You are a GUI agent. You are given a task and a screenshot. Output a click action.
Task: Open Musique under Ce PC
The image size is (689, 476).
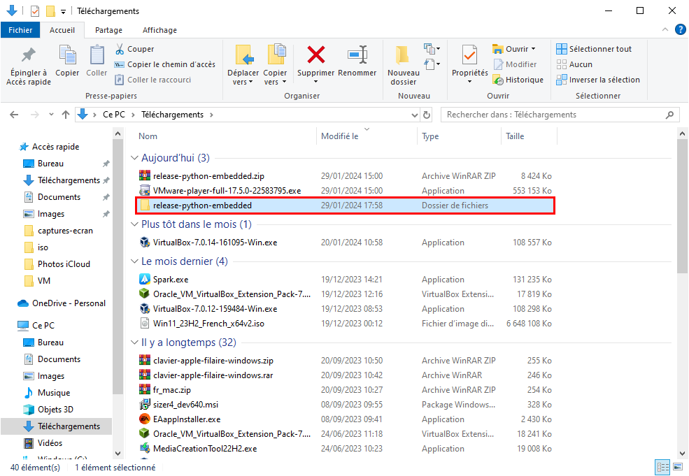click(x=54, y=393)
